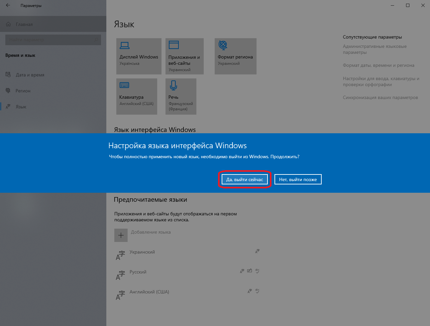This screenshot has width=430, height=326.
Task: Open the Regional format globe tile
Action: tap(235, 56)
